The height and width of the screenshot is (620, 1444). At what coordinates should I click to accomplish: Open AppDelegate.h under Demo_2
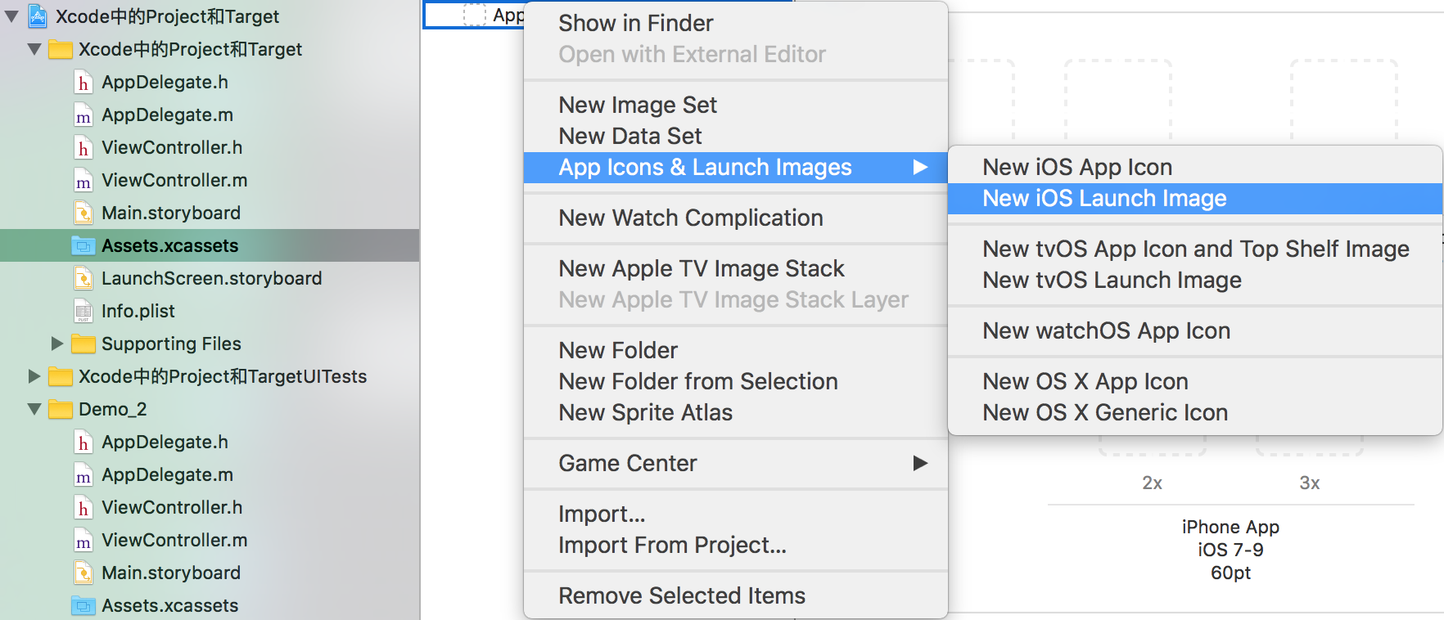165,442
